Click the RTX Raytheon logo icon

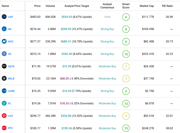[4, 128]
